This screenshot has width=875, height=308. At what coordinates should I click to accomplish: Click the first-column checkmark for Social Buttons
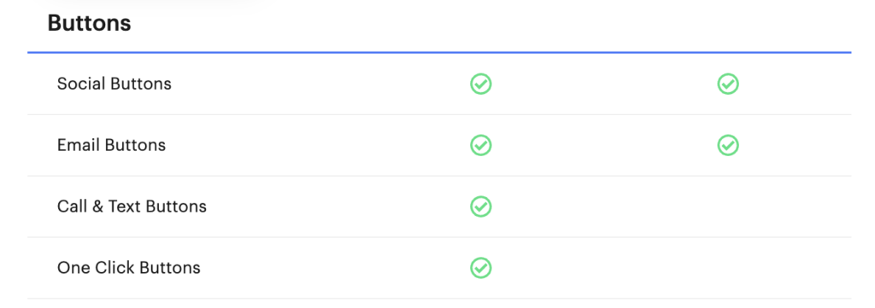[x=480, y=84]
